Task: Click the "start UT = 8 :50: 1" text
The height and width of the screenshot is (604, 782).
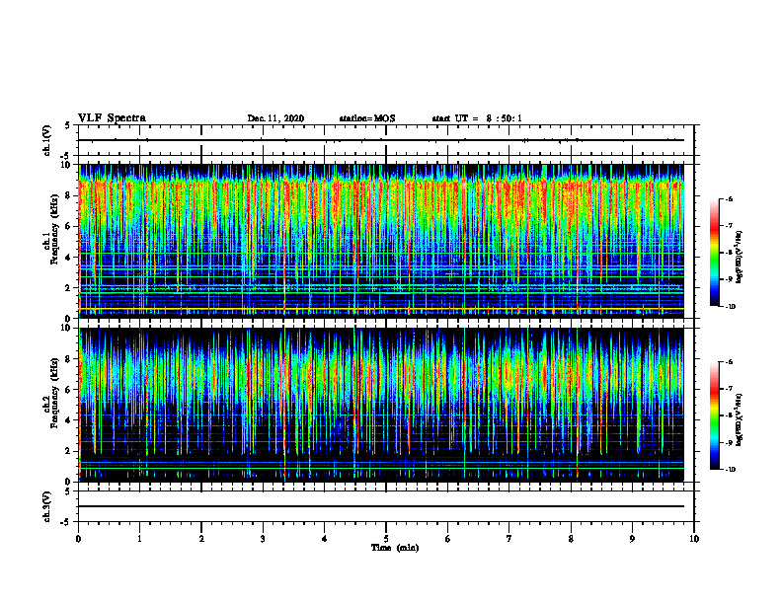Action: coord(477,118)
